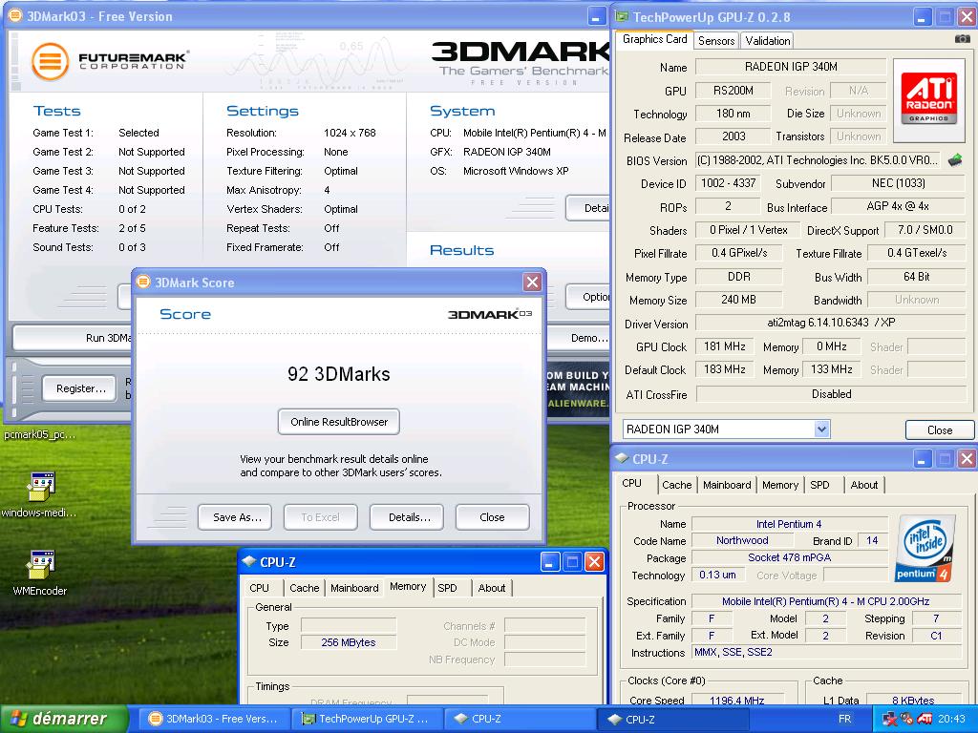The image size is (978, 733).
Task: Open CPU tab in front CPU-Z Memory window
Action: pos(259,588)
